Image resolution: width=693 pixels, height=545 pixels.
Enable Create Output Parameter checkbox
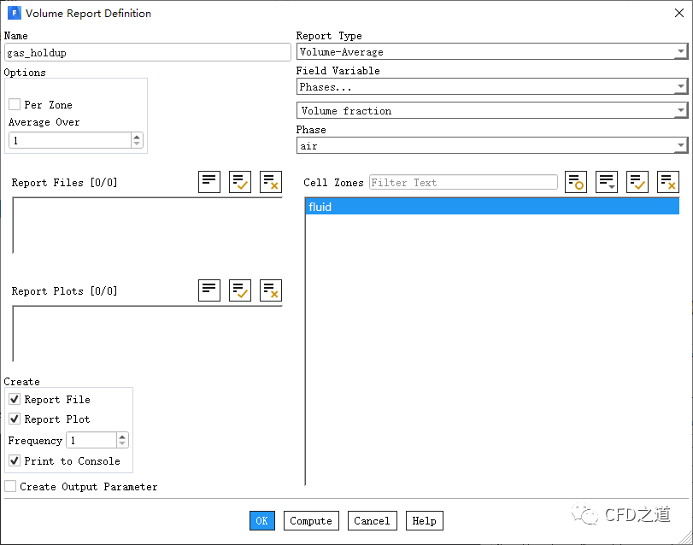coord(10,486)
